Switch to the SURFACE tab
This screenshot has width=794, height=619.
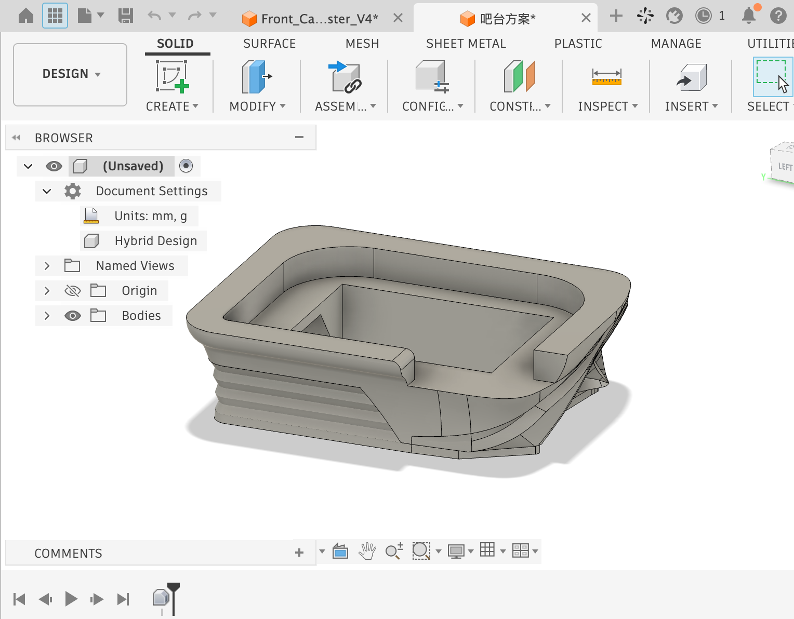point(269,44)
